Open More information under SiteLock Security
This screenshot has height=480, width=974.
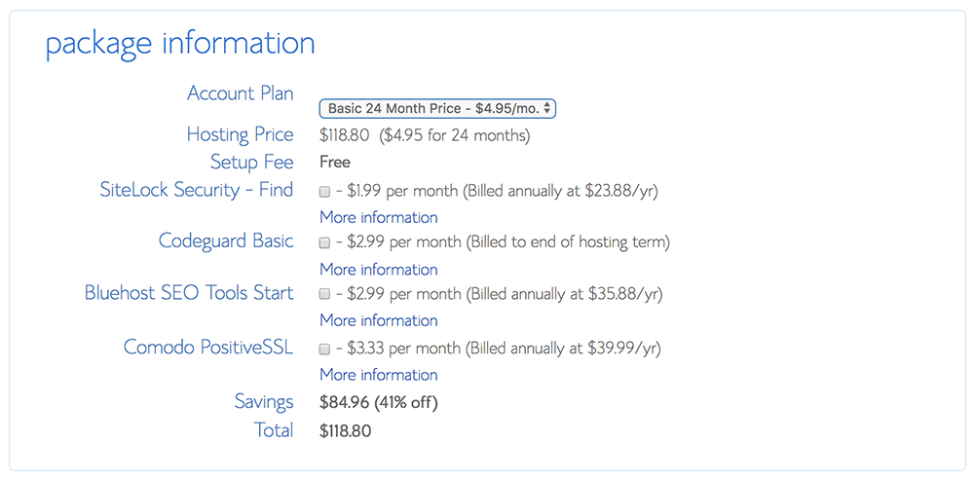point(378,217)
